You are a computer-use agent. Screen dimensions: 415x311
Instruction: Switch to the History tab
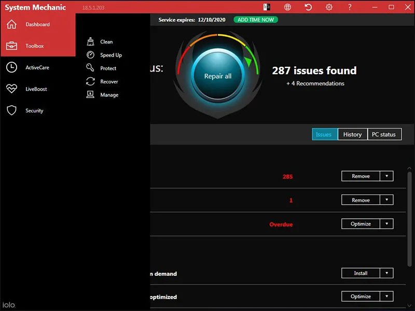pyautogui.click(x=353, y=134)
